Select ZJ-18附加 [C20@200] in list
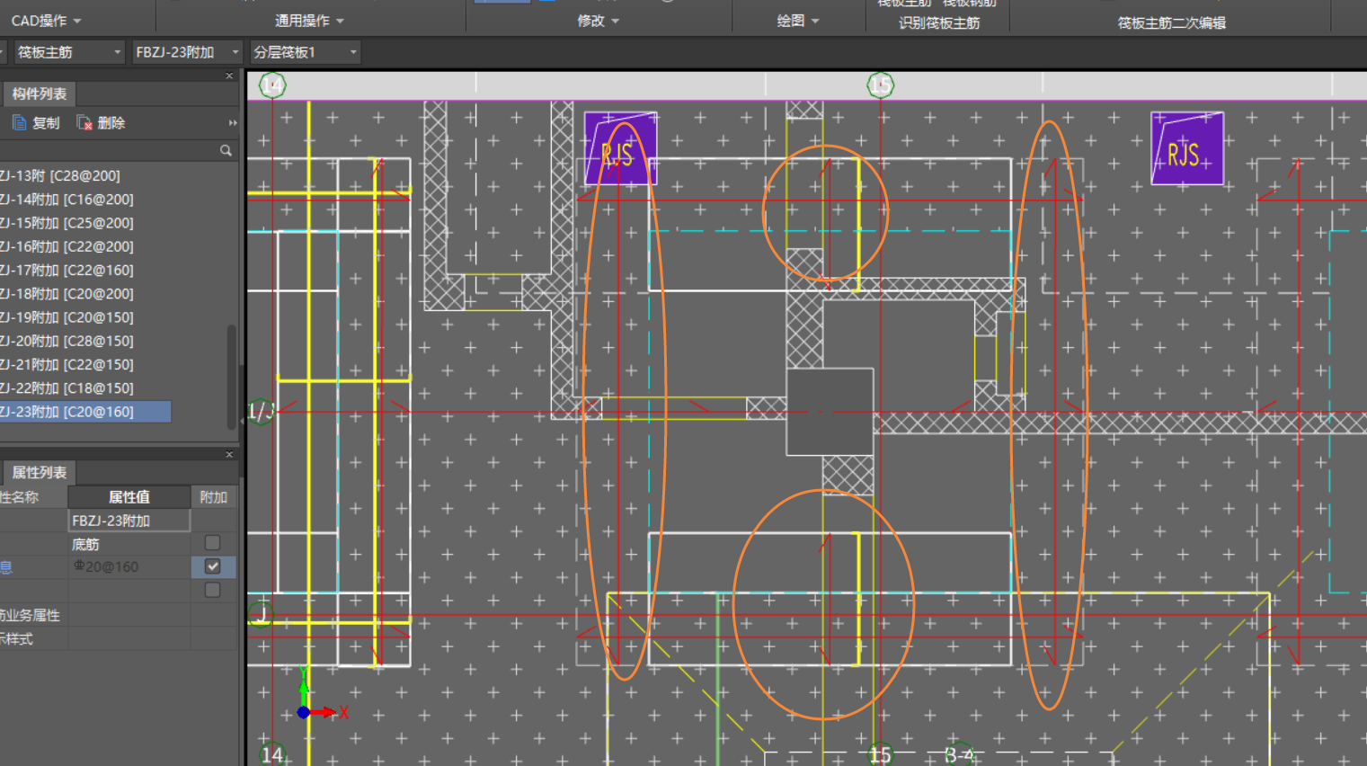This screenshot has height=766, width=1367. [67, 293]
